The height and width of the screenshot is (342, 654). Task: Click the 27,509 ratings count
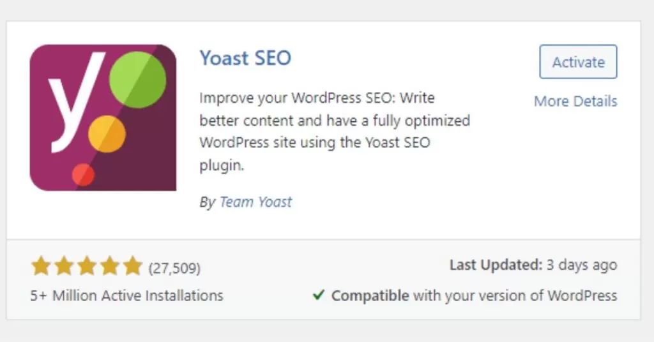coord(174,268)
